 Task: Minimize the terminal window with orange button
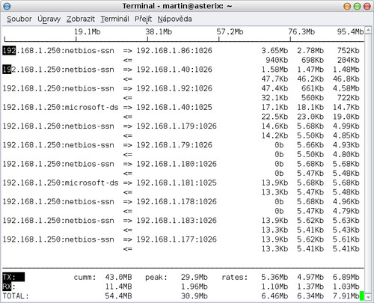[x=347, y=6]
